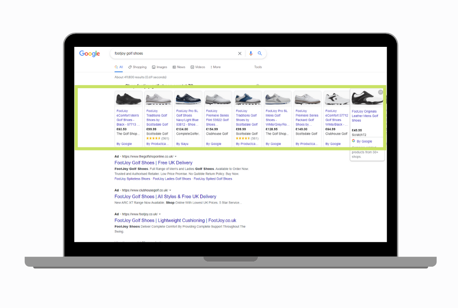The image size is (458, 308).
Task: Click Scratch72 seller name
Action: [x=359, y=135]
